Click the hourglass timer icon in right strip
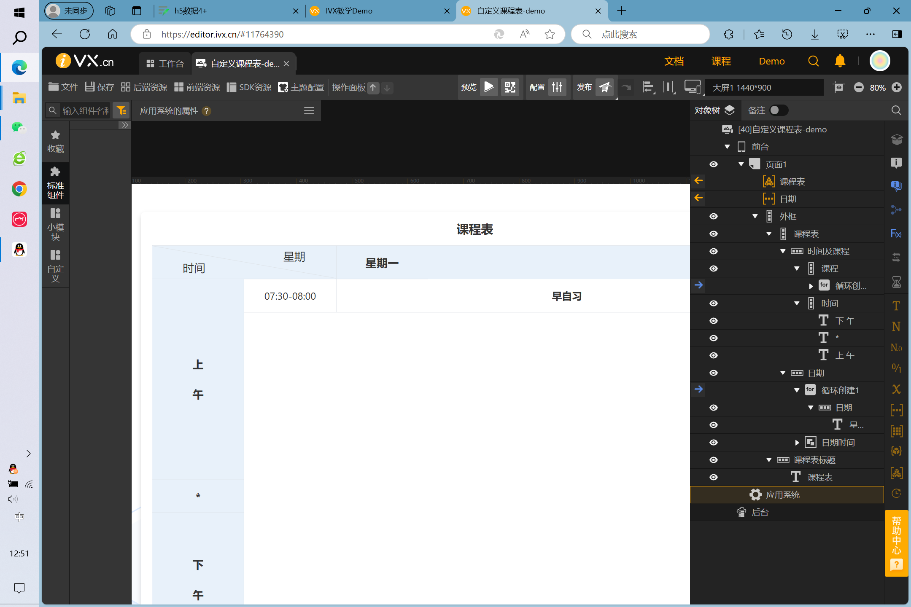This screenshot has height=607, width=911. click(896, 282)
